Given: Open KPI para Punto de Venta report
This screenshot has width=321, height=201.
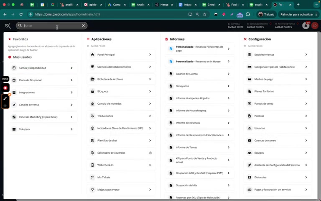Looking at the screenshot, I should (x=200, y=160).
